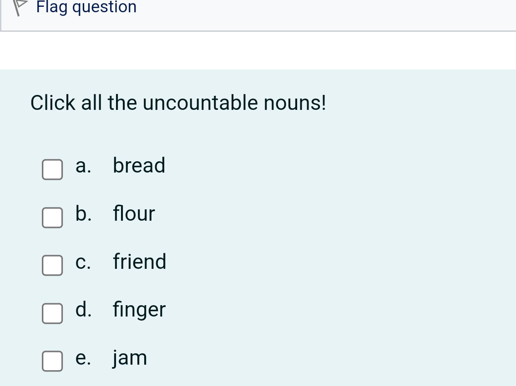Check the box for option b flour
Viewport: 516px width, 386px height.
pyautogui.click(x=52, y=218)
